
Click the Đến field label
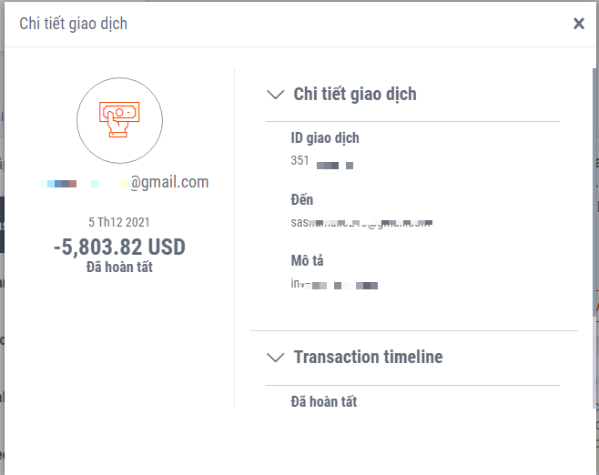point(301,199)
